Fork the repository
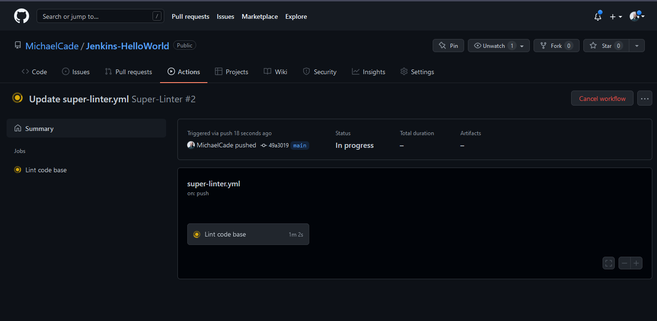The image size is (657, 321). (x=556, y=46)
